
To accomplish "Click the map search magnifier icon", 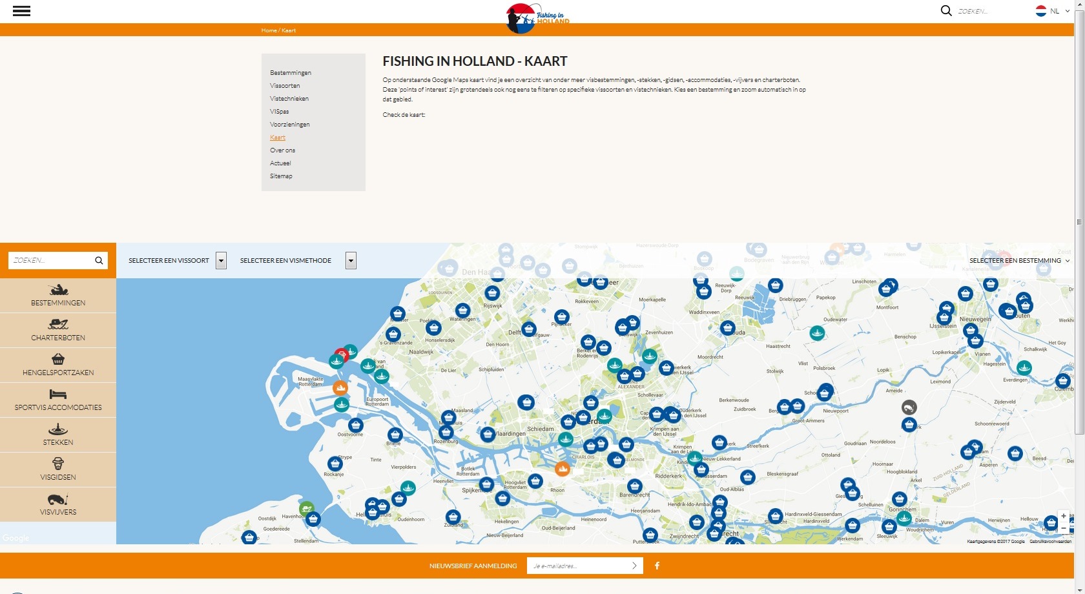I will [x=99, y=260].
